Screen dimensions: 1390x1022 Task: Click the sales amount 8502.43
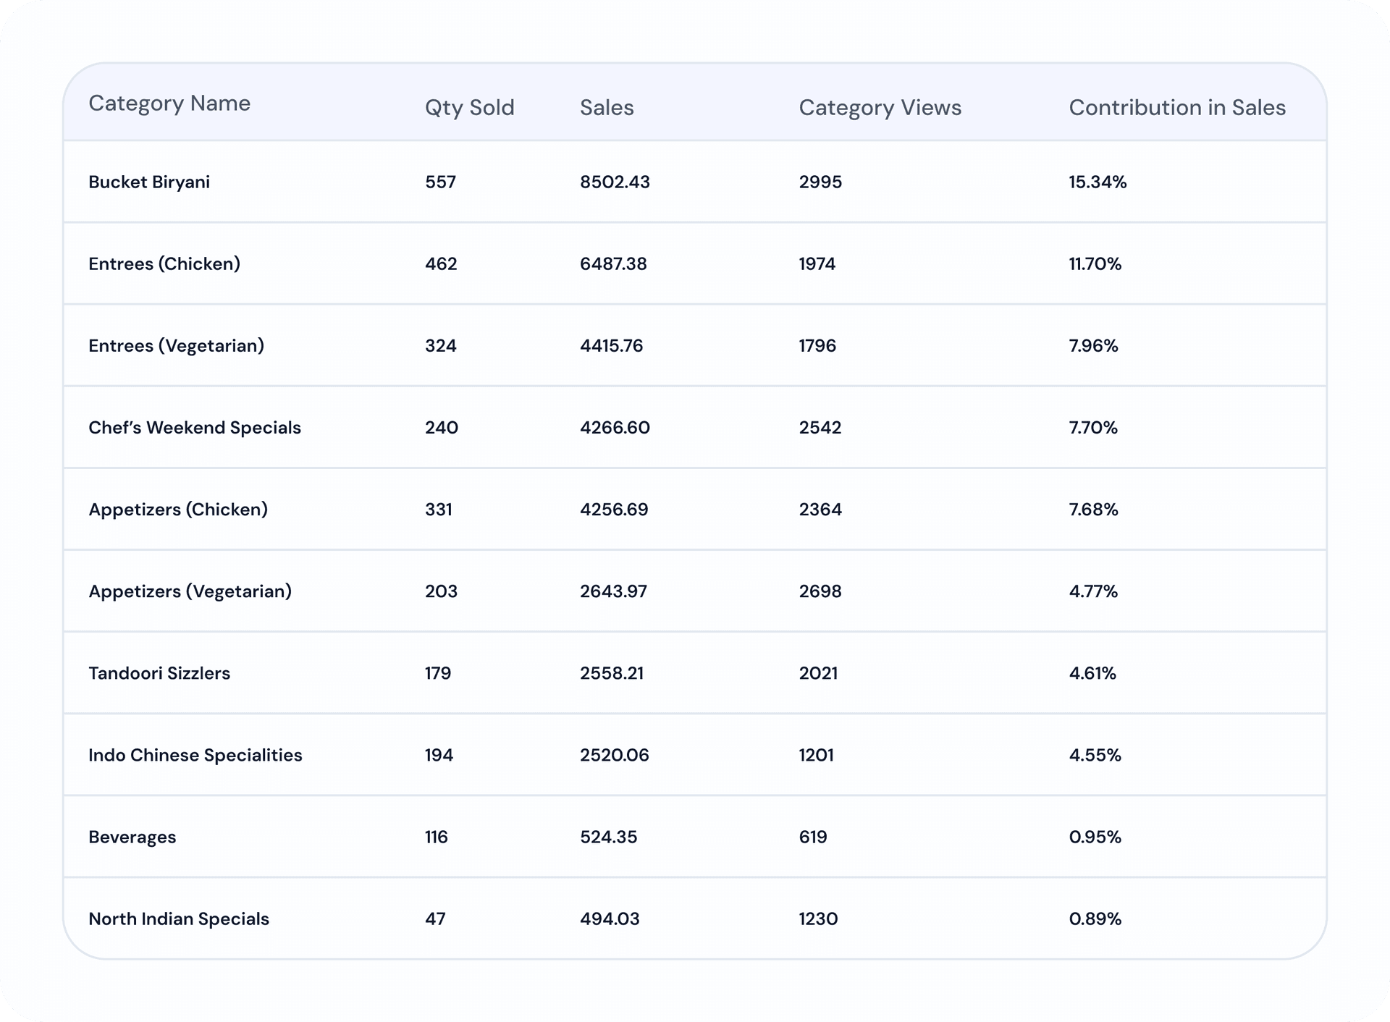click(x=615, y=182)
